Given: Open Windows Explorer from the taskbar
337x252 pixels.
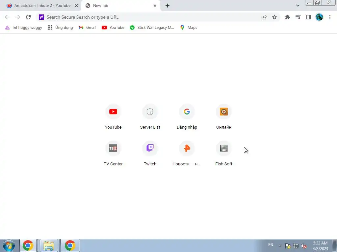Looking at the screenshot, I should (x=49, y=245).
